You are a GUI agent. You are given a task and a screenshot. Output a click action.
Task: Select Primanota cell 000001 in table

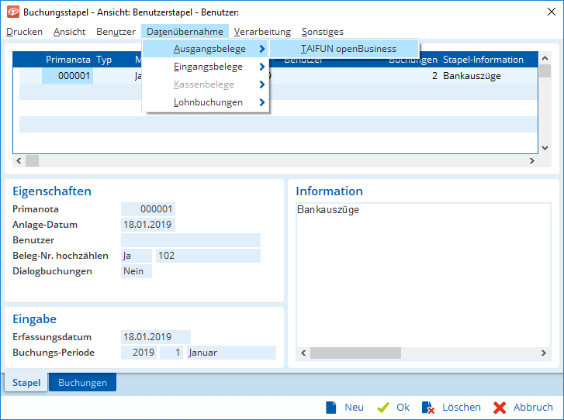tap(67, 76)
